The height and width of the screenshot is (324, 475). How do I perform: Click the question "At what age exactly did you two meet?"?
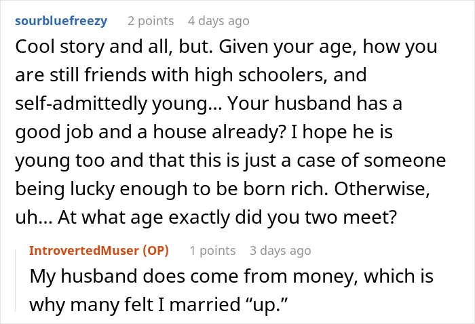click(x=227, y=217)
